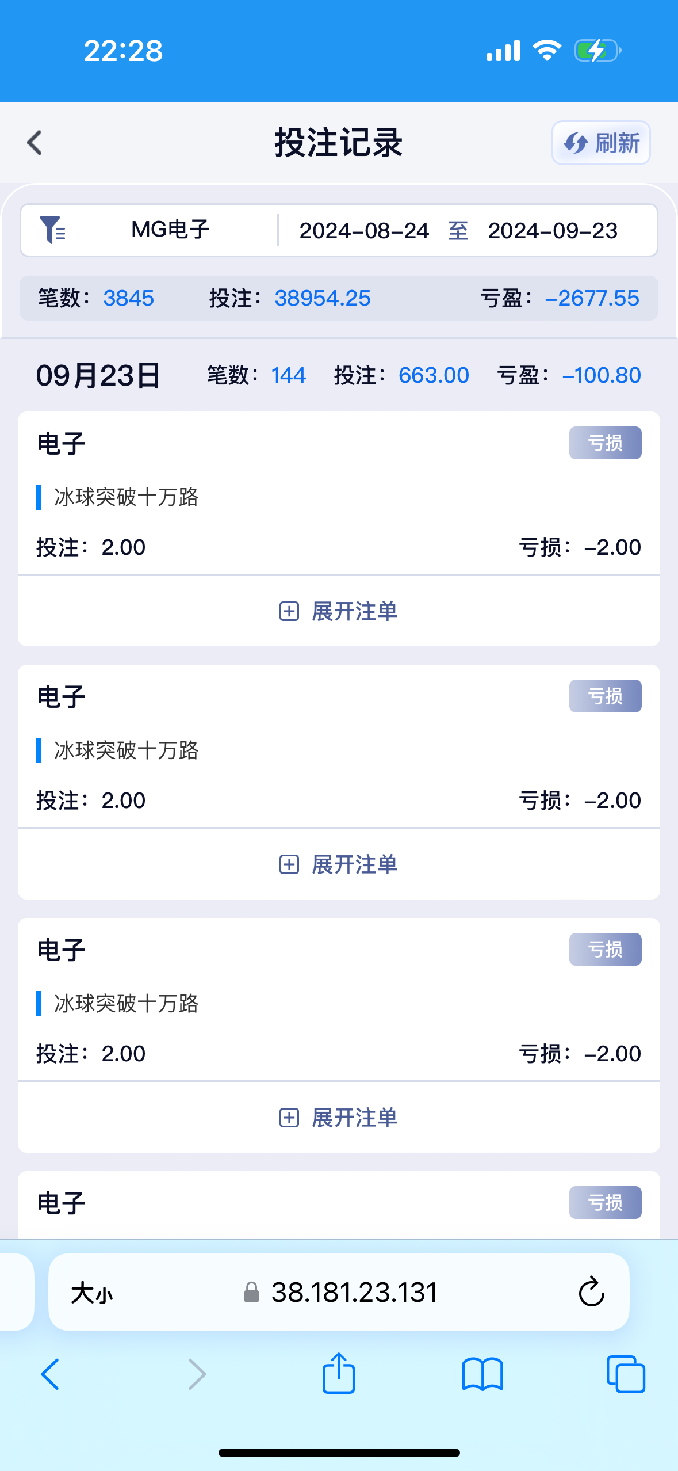The image size is (678, 1471).
Task: Reload the page using the Safari reload icon
Action: click(x=591, y=1293)
